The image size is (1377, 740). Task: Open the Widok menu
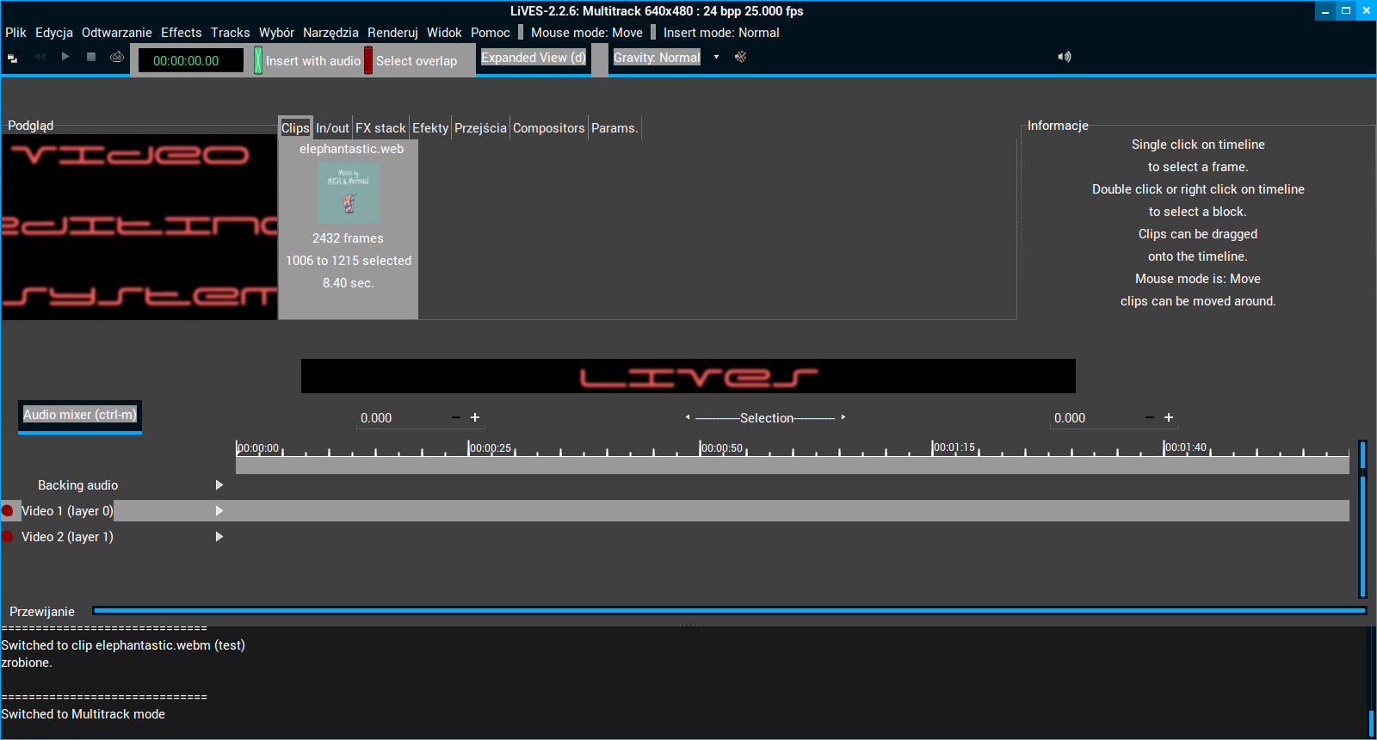444,33
